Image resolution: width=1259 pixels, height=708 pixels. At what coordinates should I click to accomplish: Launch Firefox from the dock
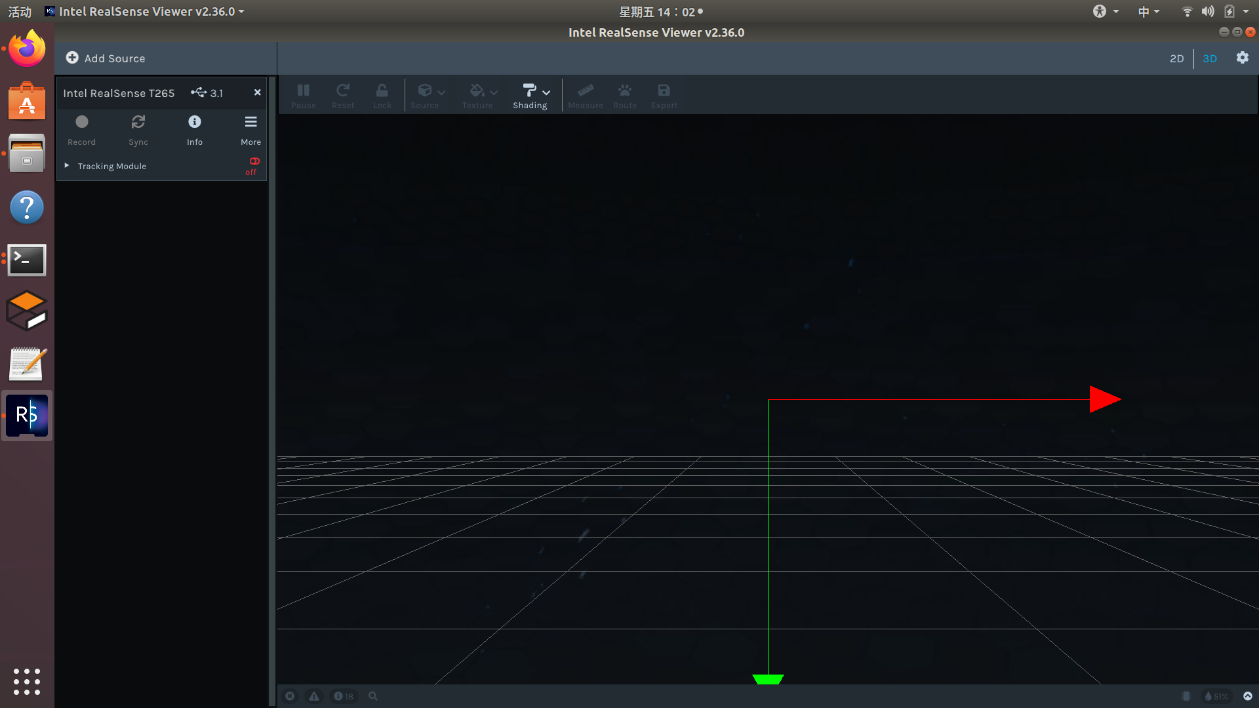pos(27,49)
